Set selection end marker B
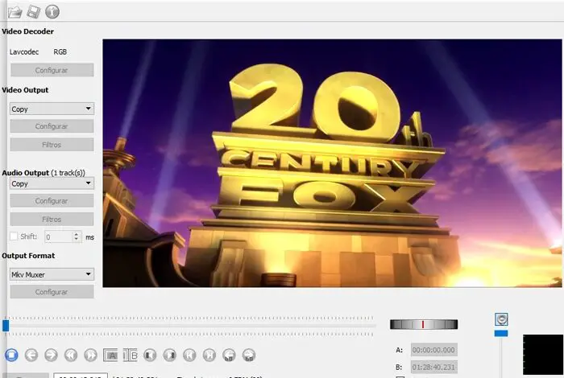The width and height of the screenshot is (564, 378). [131, 355]
